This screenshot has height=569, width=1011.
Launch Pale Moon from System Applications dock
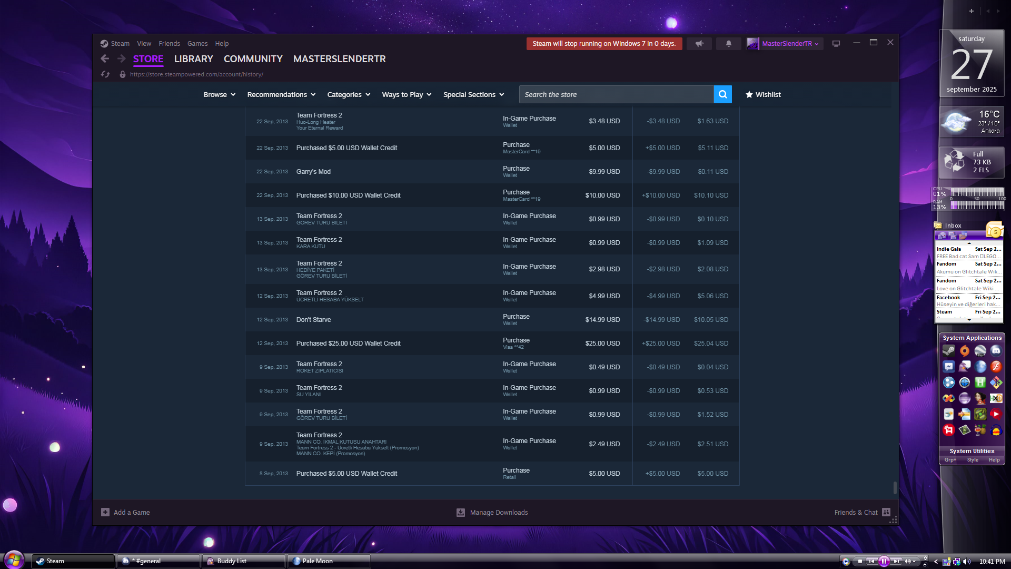(980, 367)
